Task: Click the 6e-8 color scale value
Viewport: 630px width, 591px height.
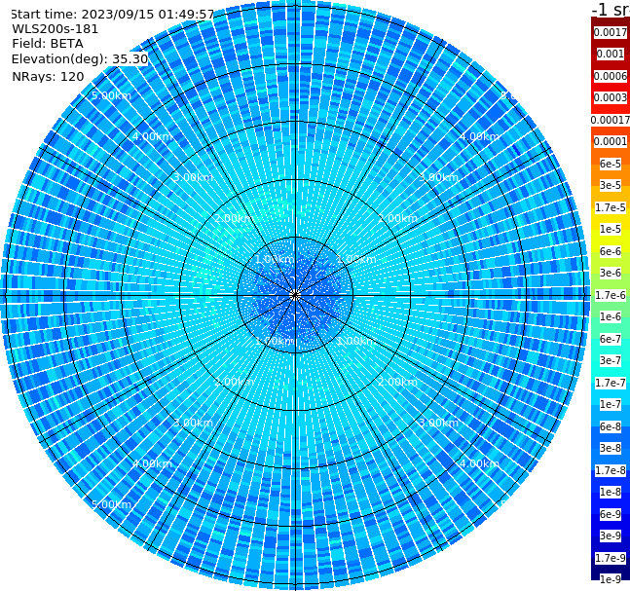Action: click(611, 426)
